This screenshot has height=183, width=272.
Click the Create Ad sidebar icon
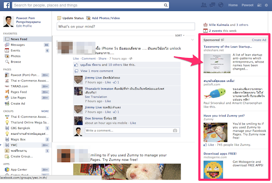coord(7,103)
